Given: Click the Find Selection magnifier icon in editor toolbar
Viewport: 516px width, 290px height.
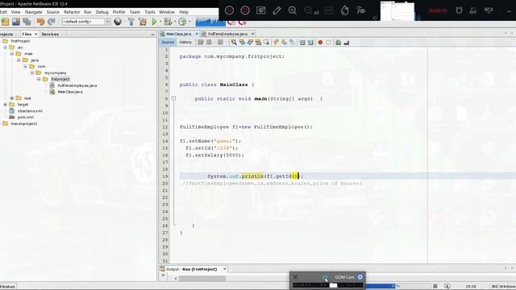Looking at the screenshot, I should 234,42.
